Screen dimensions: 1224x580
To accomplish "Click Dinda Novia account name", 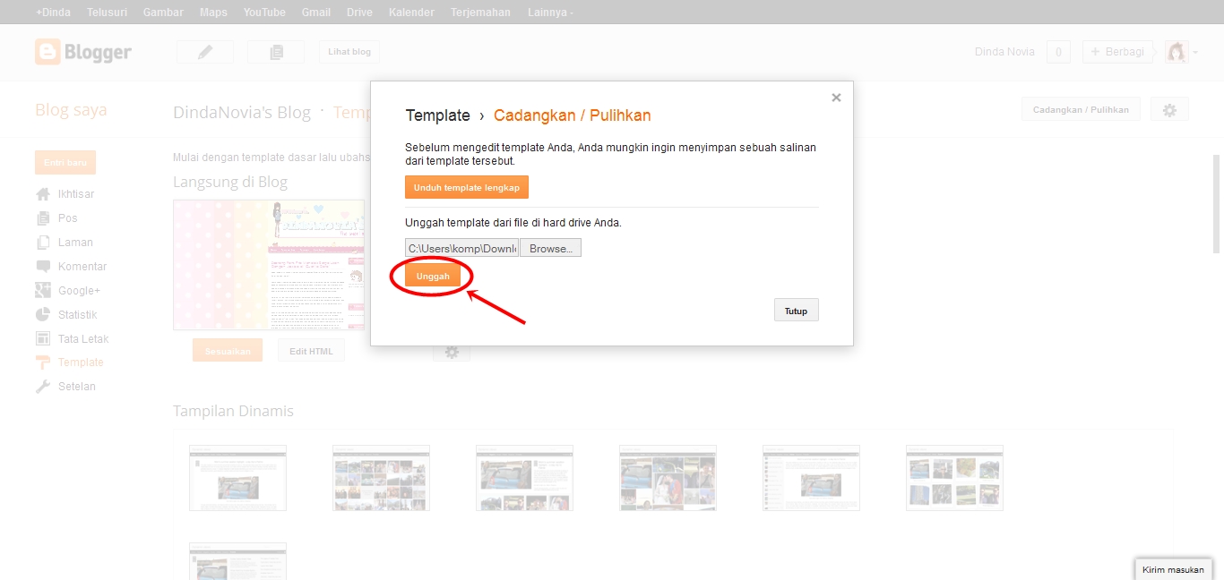I will click(x=1004, y=52).
